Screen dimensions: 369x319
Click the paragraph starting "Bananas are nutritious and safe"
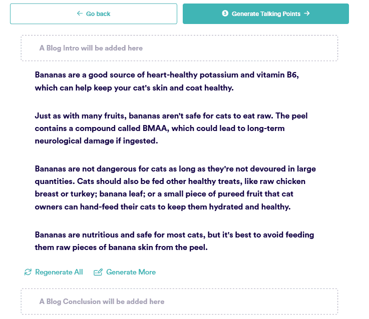tap(174, 240)
